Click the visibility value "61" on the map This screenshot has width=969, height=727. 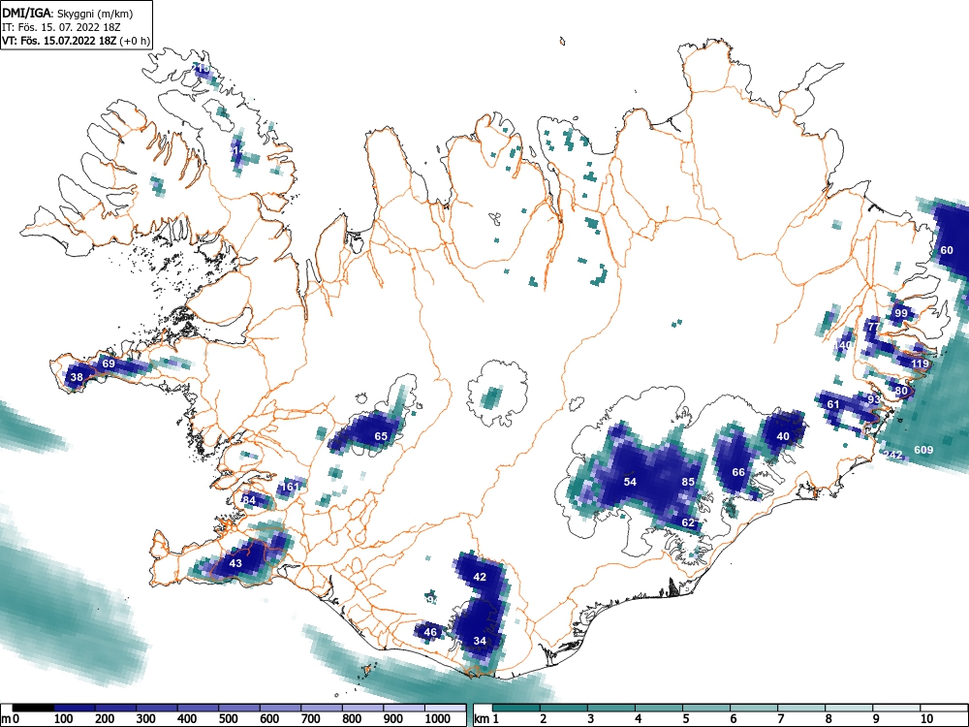tap(833, 404)
